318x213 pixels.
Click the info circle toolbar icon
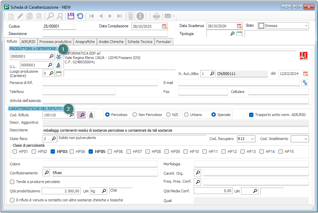(x=140, y=16)
